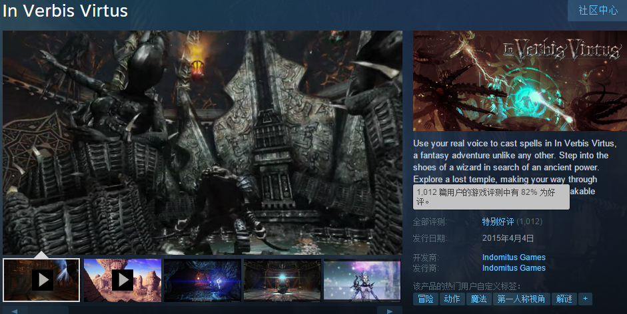Click the In Verbis Virtus page title

point(65,11)
